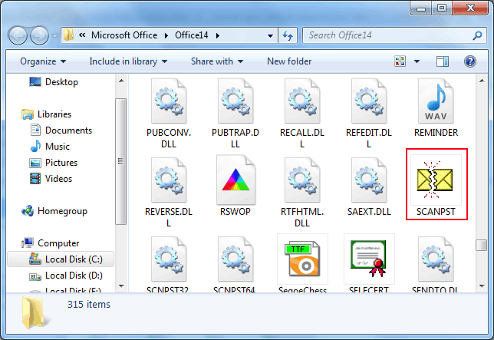
Task: Open recent pages dropdown arrow
Action: [54, 36]
